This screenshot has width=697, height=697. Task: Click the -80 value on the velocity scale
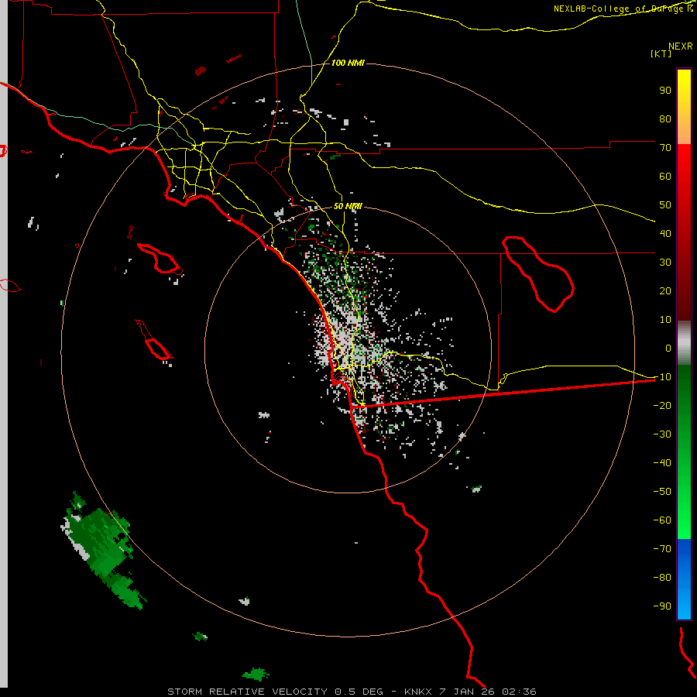[x=662, y=578]
